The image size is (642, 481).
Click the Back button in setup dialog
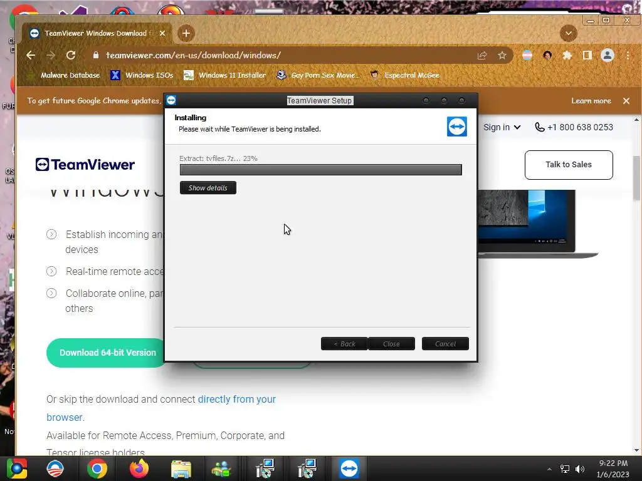pos(344,344)
